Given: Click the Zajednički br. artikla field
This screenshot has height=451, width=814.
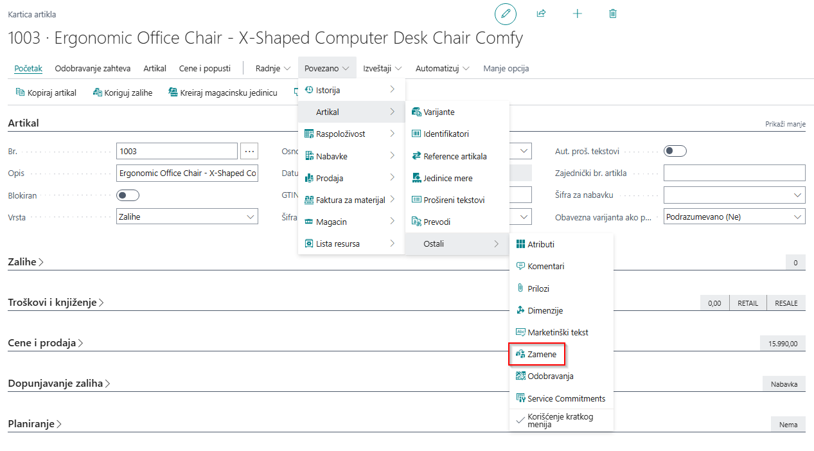Looking at the screenshot, I should click(x=734, y=173).
